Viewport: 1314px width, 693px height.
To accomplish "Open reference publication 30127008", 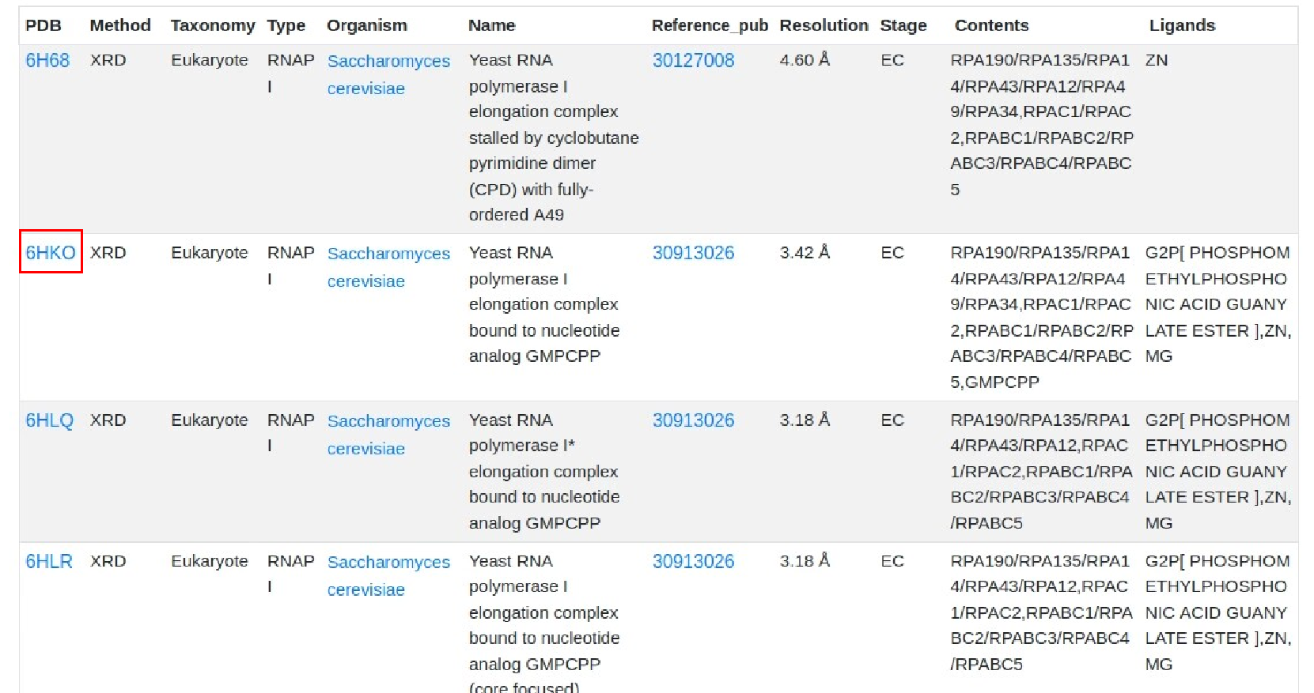I will click(x=693, y=61).
